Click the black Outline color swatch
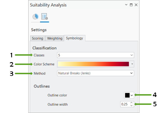Image resolution: width=168 pixels, height=113 pixels. 127,95
